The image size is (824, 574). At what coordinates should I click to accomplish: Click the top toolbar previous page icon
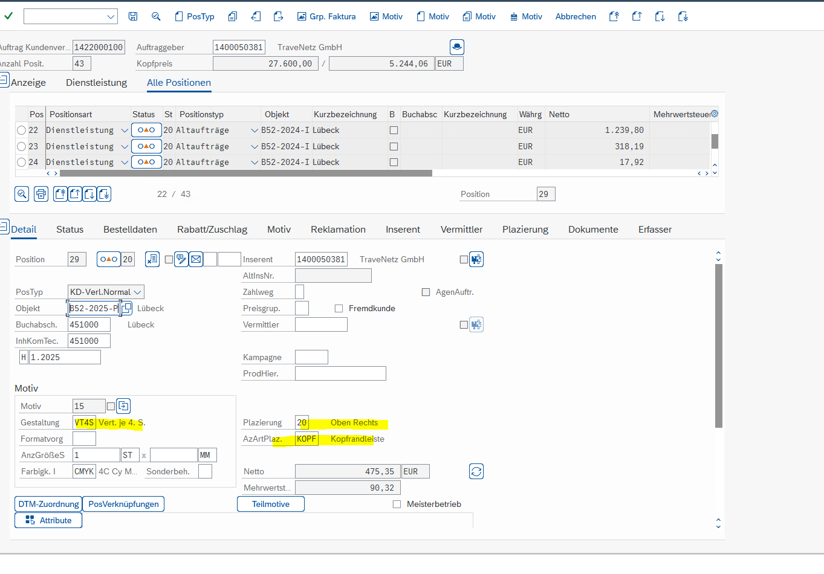637,16
